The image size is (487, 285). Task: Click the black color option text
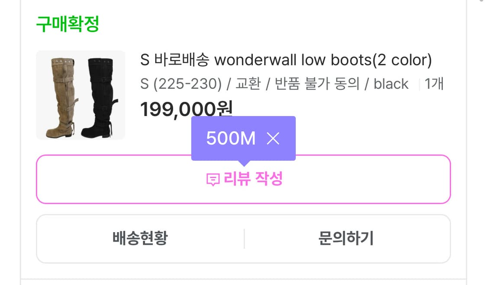(x=391, y=84)
